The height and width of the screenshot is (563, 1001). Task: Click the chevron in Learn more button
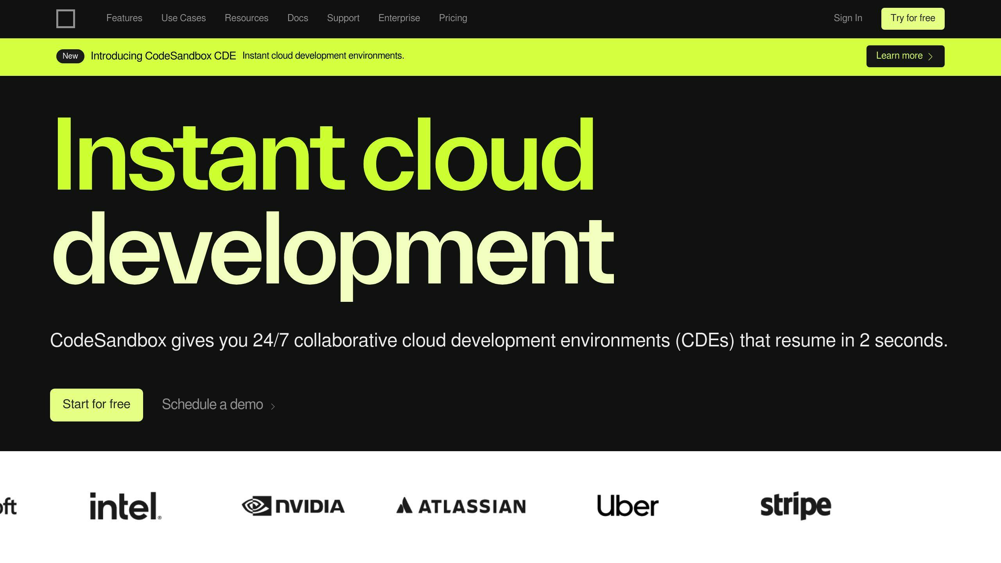tap(931, 57)
